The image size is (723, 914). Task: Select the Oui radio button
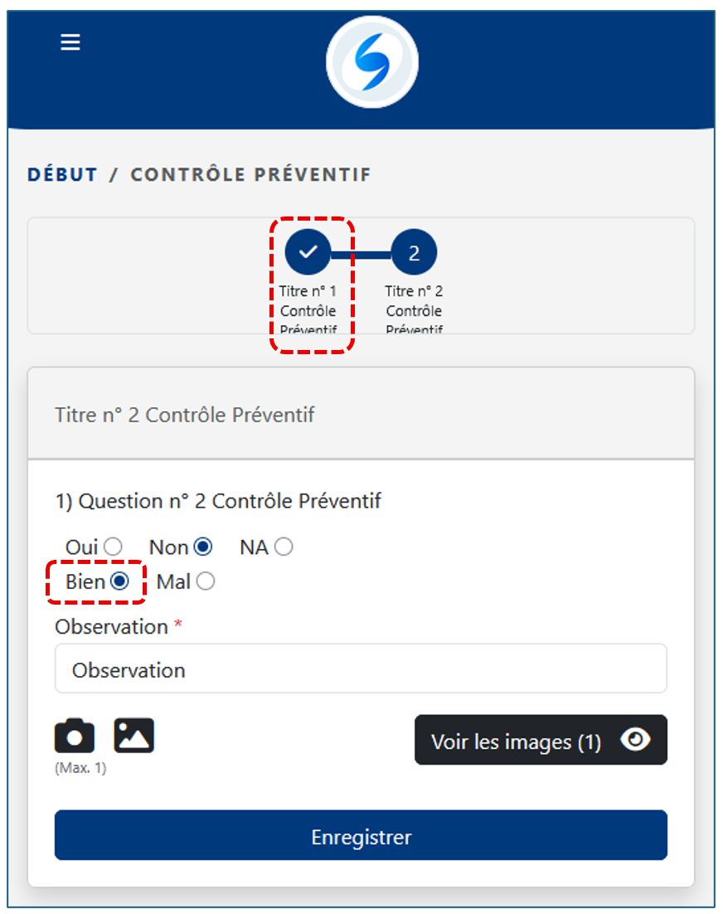[114, 547]
